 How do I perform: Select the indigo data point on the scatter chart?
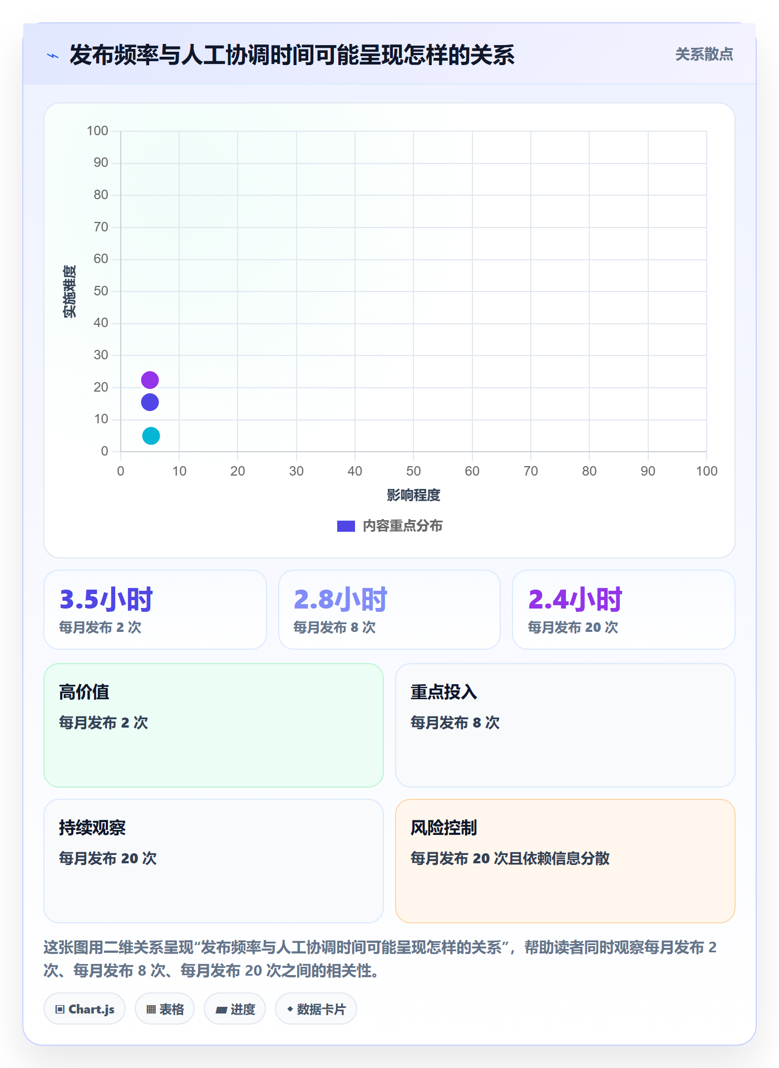150,402
